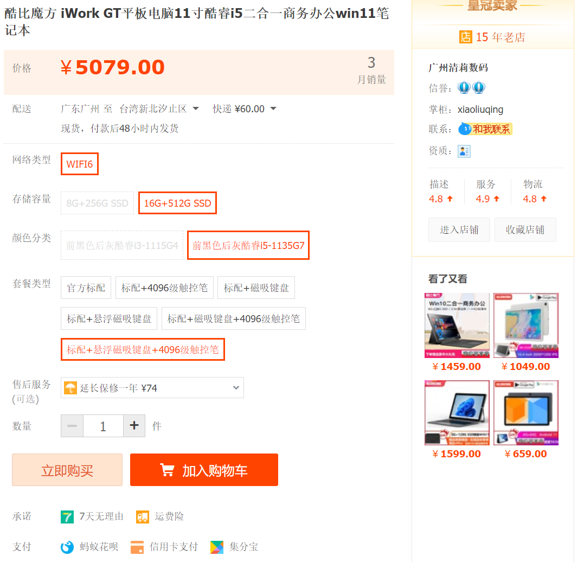Viewport: 584px width, 562px height.
Task: Select the 16G+512G SSD storage option
Action: (177, 203)
